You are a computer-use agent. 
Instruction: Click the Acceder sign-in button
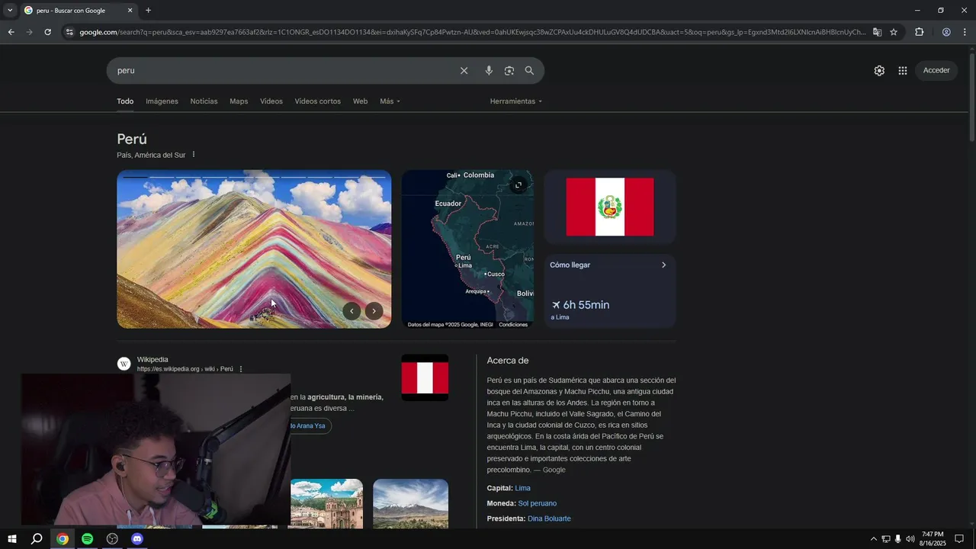(936, 70)
